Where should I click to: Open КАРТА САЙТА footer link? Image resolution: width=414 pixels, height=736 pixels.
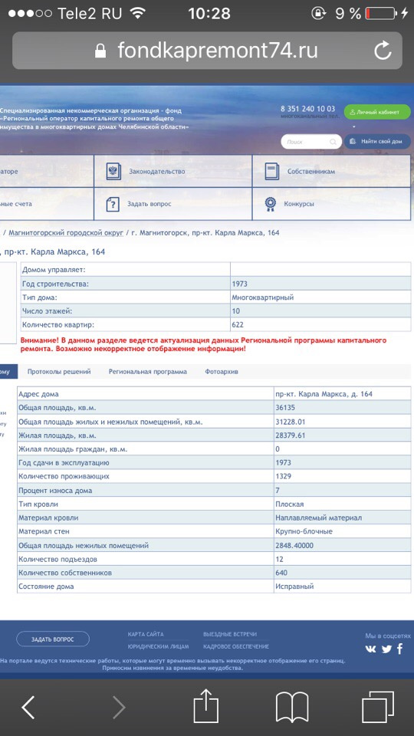[x=146, y=634]
